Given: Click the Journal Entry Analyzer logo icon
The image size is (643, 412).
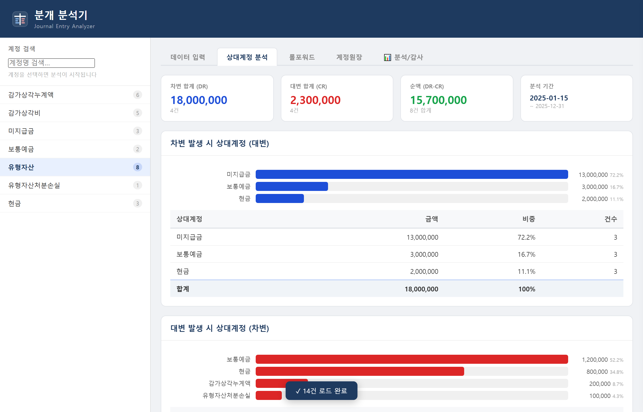Looking at the screenshot, I should (20, 19).
